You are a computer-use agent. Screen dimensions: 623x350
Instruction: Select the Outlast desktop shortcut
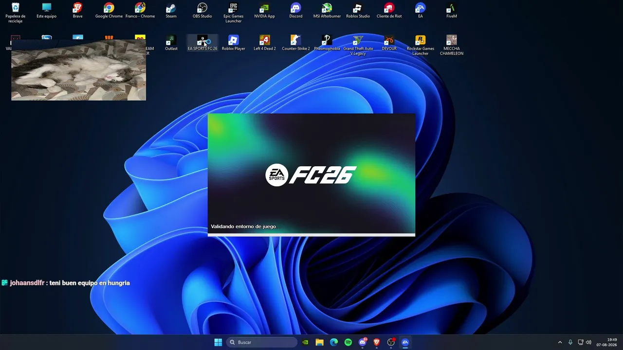[x=171, y=43]
